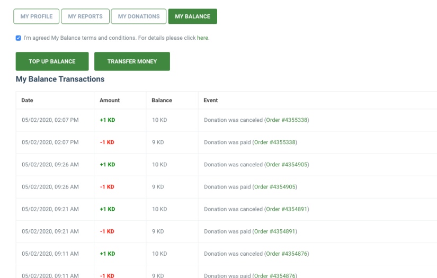
Task: Open canceled Order #4355338 link
Action: point(287,120)
